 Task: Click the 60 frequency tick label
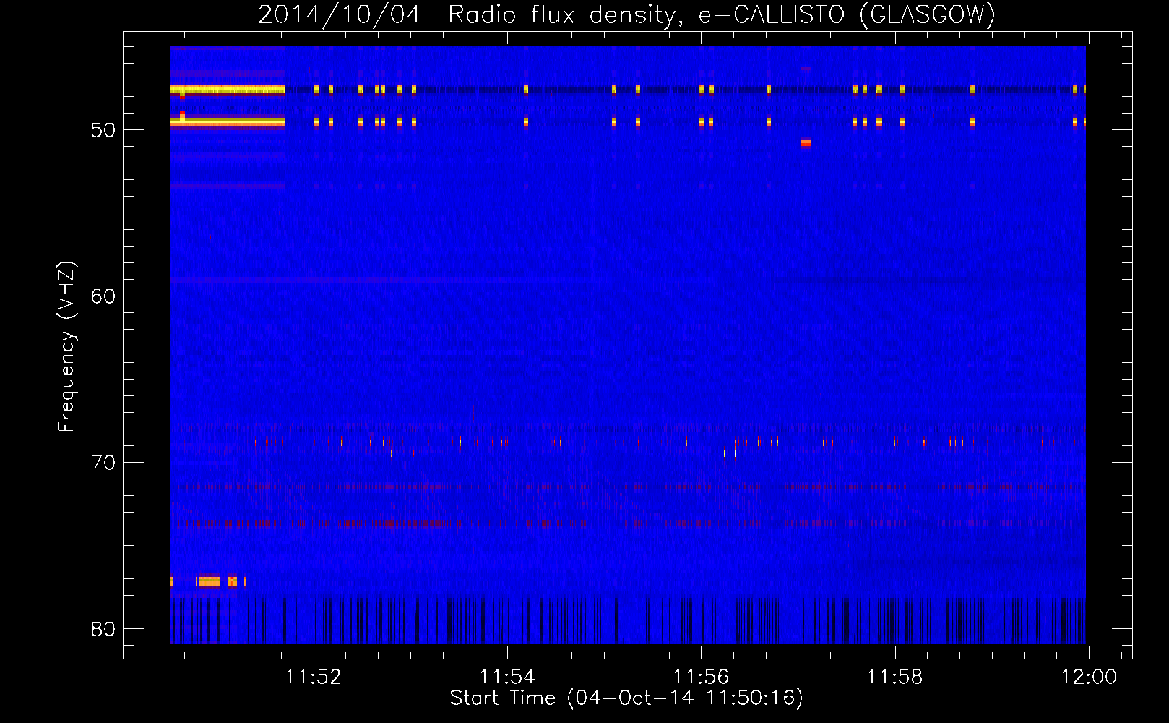coord(103,296)
